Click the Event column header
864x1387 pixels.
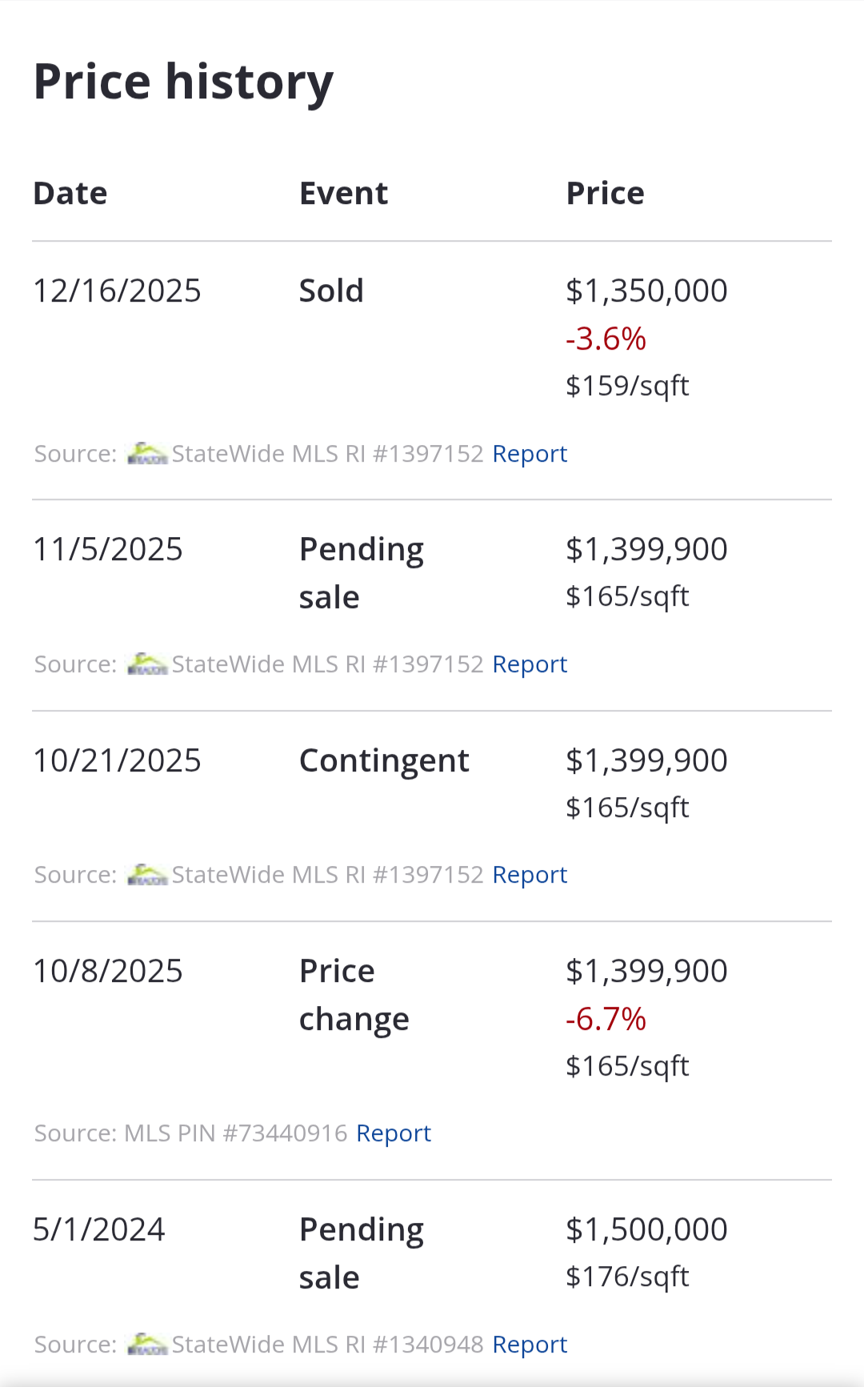click(343, 194)
